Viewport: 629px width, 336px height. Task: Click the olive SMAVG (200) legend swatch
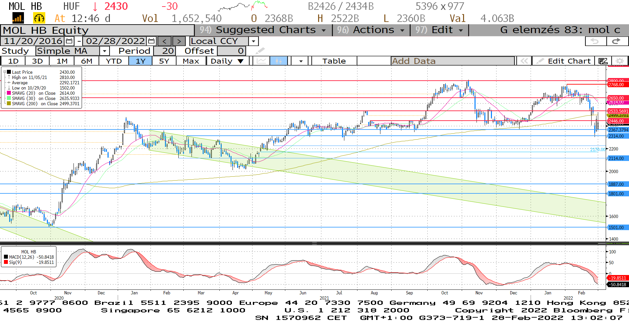tap(9, 103)
